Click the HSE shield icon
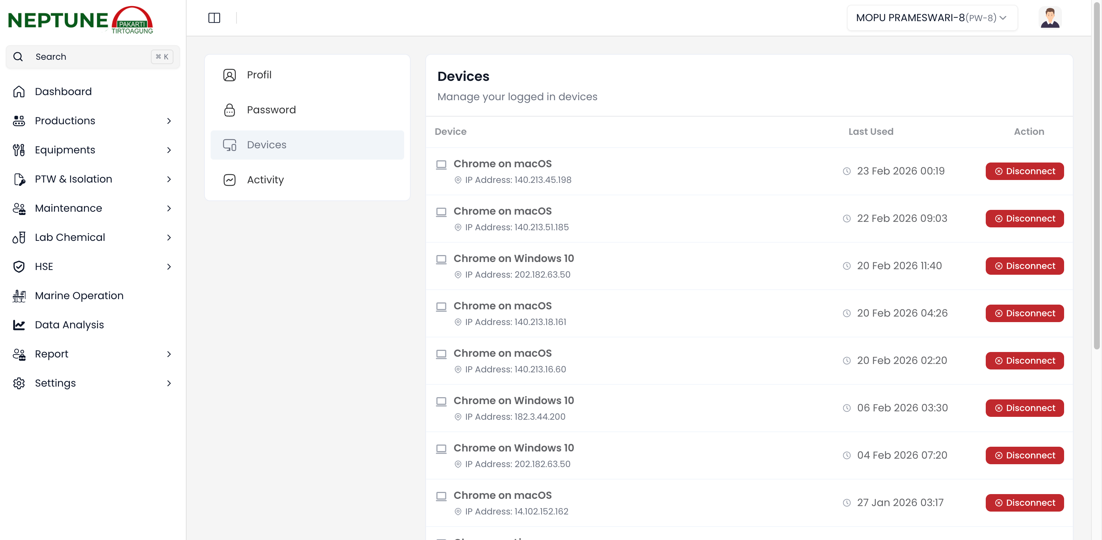This screenshot has height=540, width=1102. pyautogui.click(x=19, y=267)
